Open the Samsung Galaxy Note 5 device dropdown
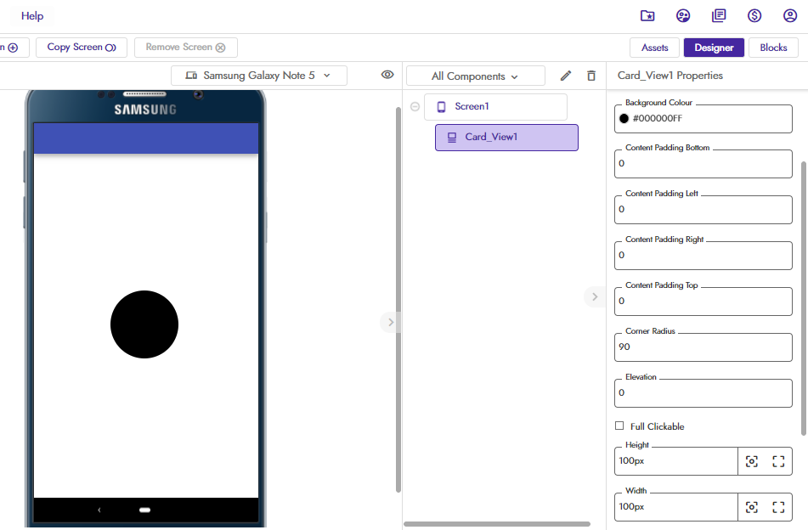The height and width of the screenshot is (530, 808). click(258, 76)
